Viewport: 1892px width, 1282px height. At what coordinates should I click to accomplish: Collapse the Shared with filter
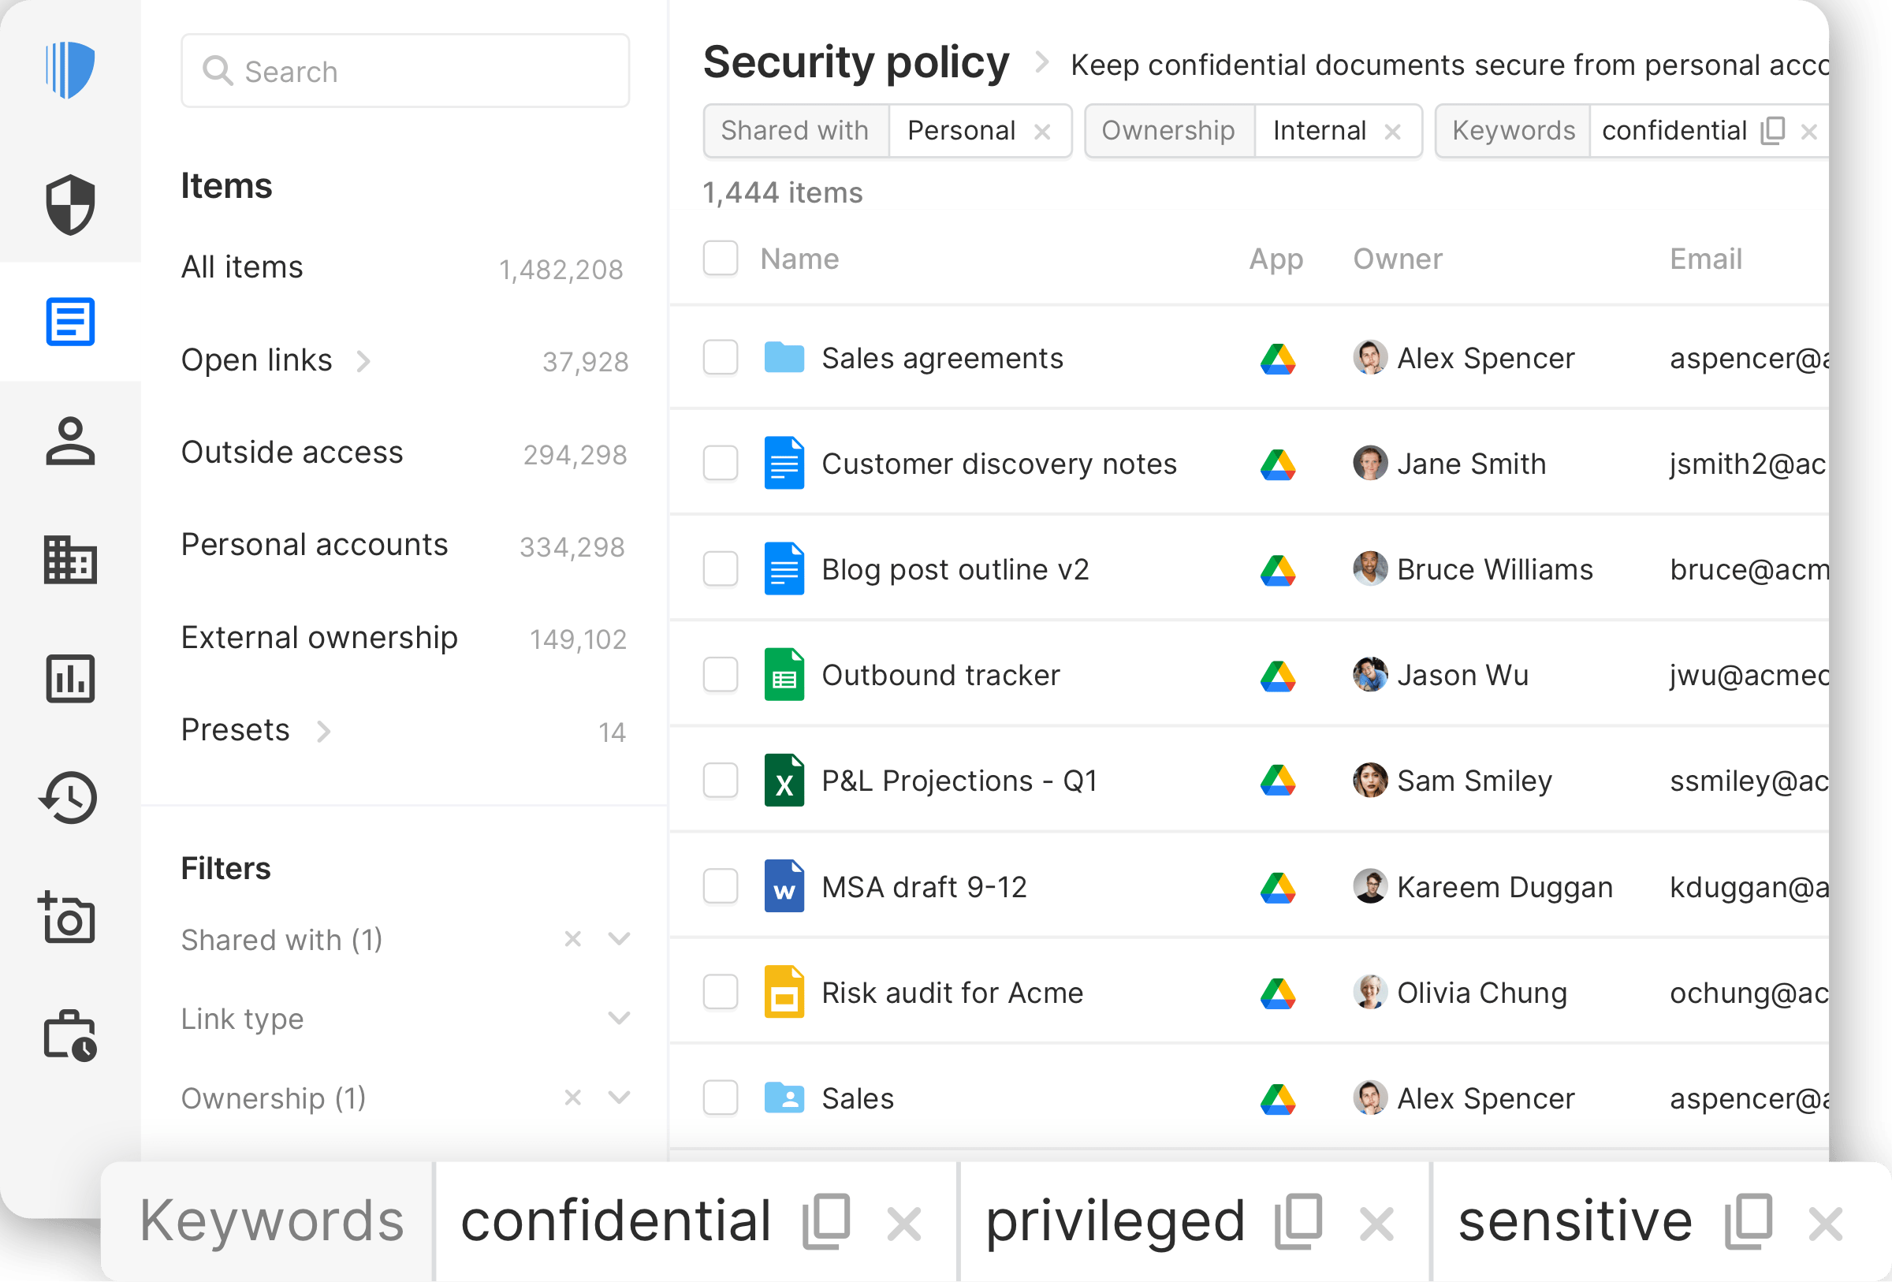click(620, 938)
